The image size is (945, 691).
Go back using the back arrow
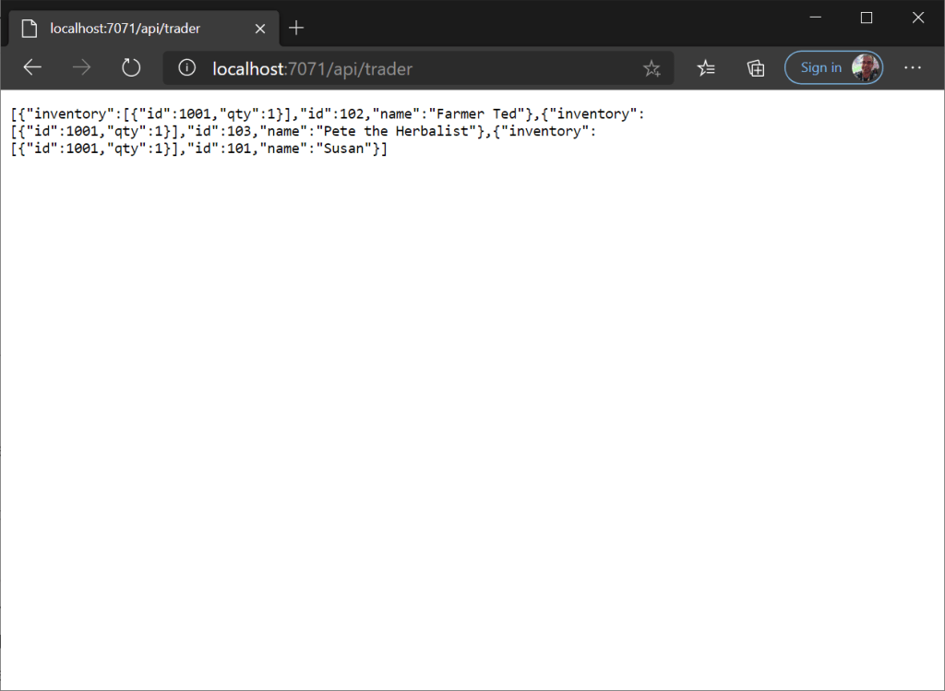coord(32,67)
